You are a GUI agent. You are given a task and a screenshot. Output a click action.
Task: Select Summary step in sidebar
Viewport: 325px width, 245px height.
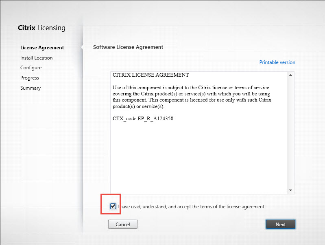(31, 88)
